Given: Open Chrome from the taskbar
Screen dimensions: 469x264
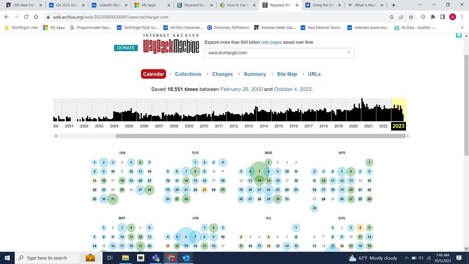Looking at the screenshot, I should click(171, 258).
